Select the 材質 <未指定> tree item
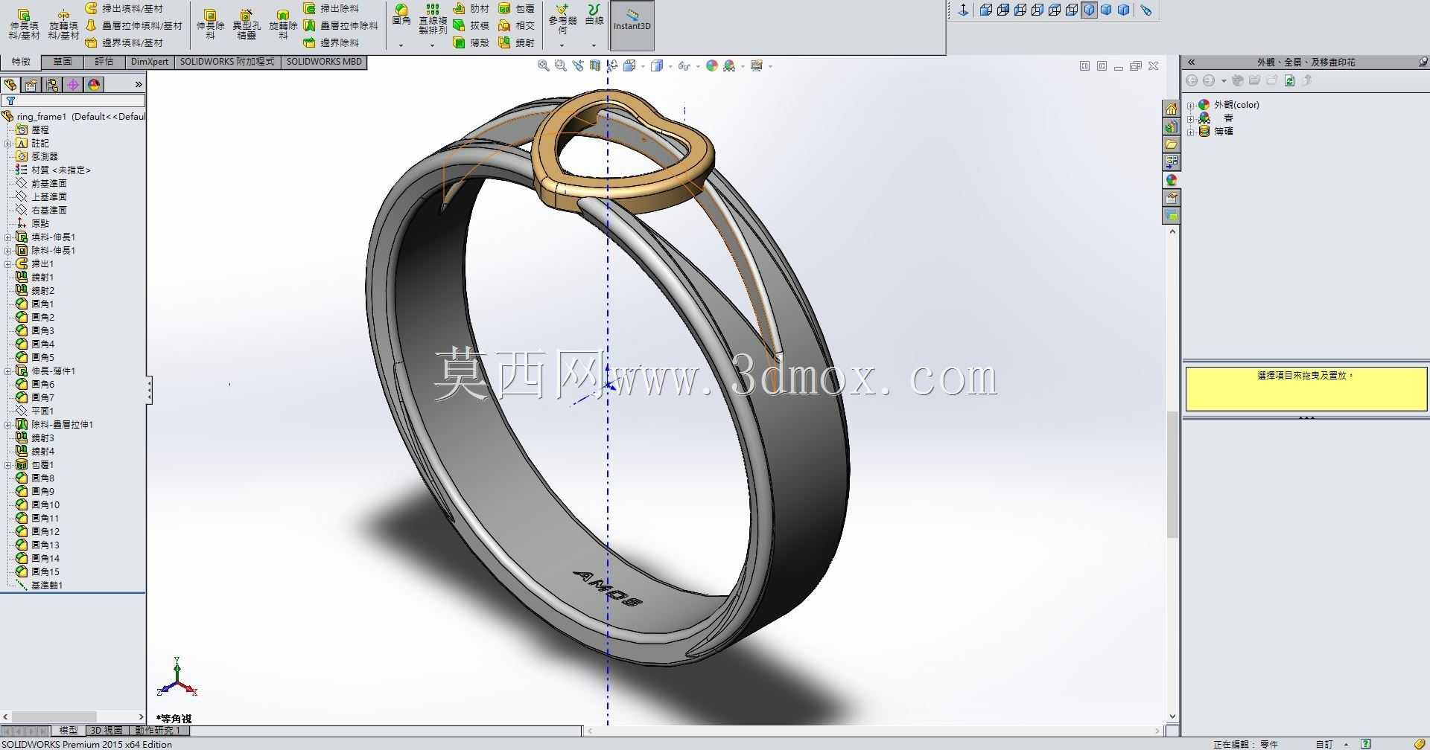This screenshot has width=1430, height=750. point(53,170)
